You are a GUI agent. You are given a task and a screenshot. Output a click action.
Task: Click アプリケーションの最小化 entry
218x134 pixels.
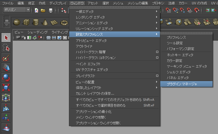pyautogui.click(x=115, y=111)
